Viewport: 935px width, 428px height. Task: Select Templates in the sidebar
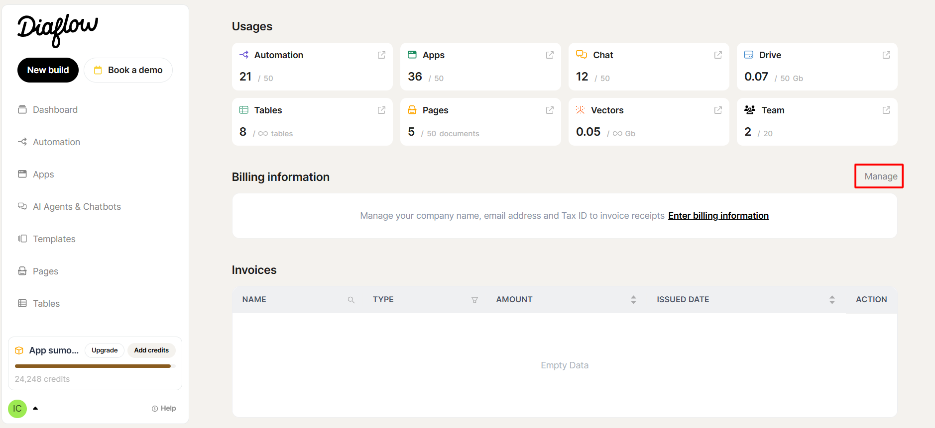pos(54,239)
